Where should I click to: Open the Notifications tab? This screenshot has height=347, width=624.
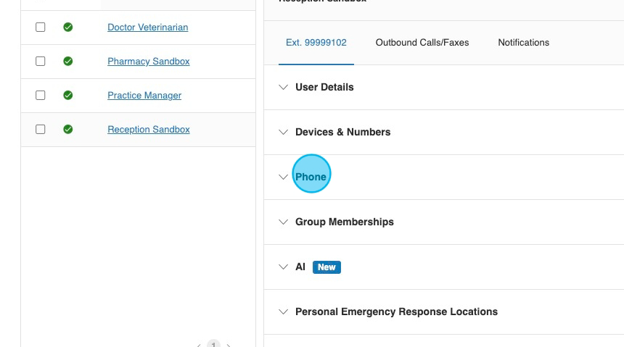click(523, 43)
